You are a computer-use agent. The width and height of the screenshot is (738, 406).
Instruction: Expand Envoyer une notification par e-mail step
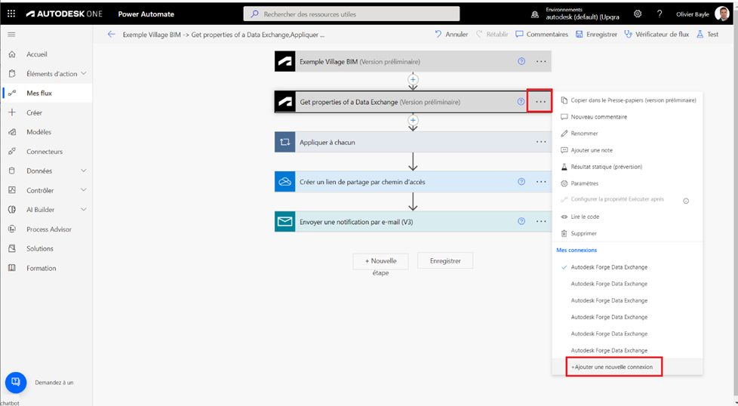click(413, 222)
